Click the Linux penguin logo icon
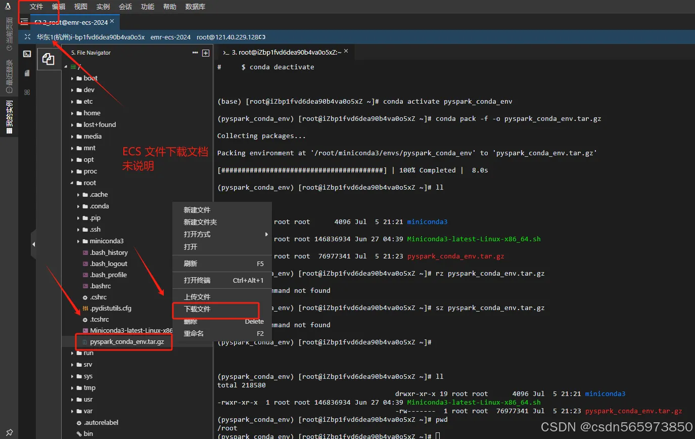This screenshot has width=695, height=439. click(x=9, y=6)
